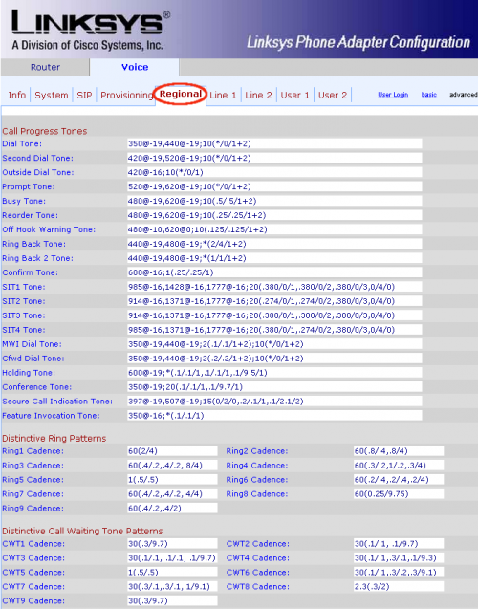Image resolution: width=478 pixels, height=609 pixels.
Task: Go to the User 1 sub-tab
Action: pos(294,96)
